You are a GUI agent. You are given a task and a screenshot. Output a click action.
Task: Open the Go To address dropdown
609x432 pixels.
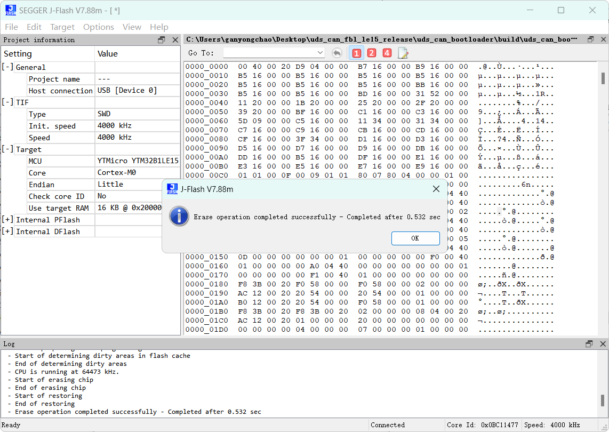(319, 52)
